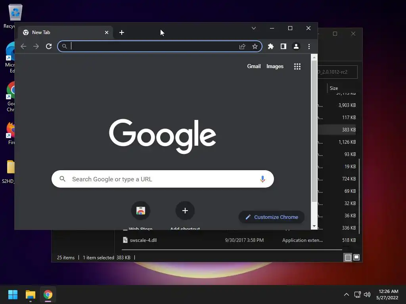Open the clock and date
The width and height of the screenshot is (406, 304).
pos(387,294)
